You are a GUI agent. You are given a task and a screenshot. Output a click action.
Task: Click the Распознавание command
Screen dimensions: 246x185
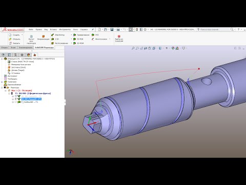(60, 43)
